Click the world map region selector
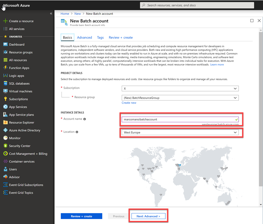This screenshot has height=224, width=263. [x=180, y=175]
